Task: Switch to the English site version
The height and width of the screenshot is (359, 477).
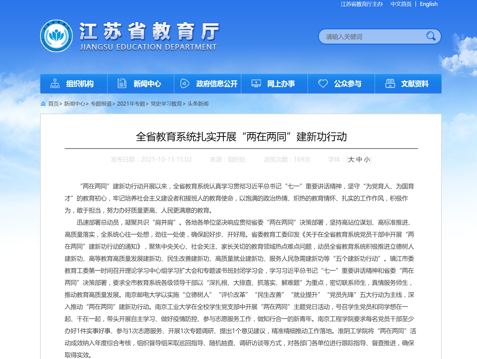Action: pos(429,4)
